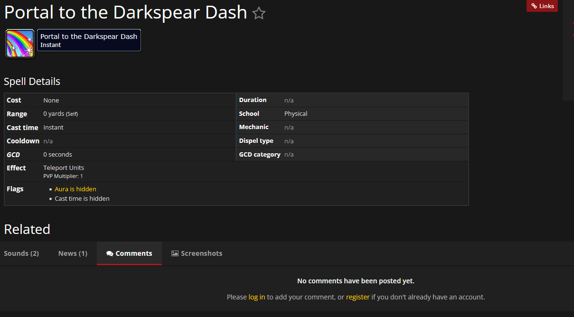Click the rainbow spell icon
Viewport: 574px width, 317px height.
point(20,44)
